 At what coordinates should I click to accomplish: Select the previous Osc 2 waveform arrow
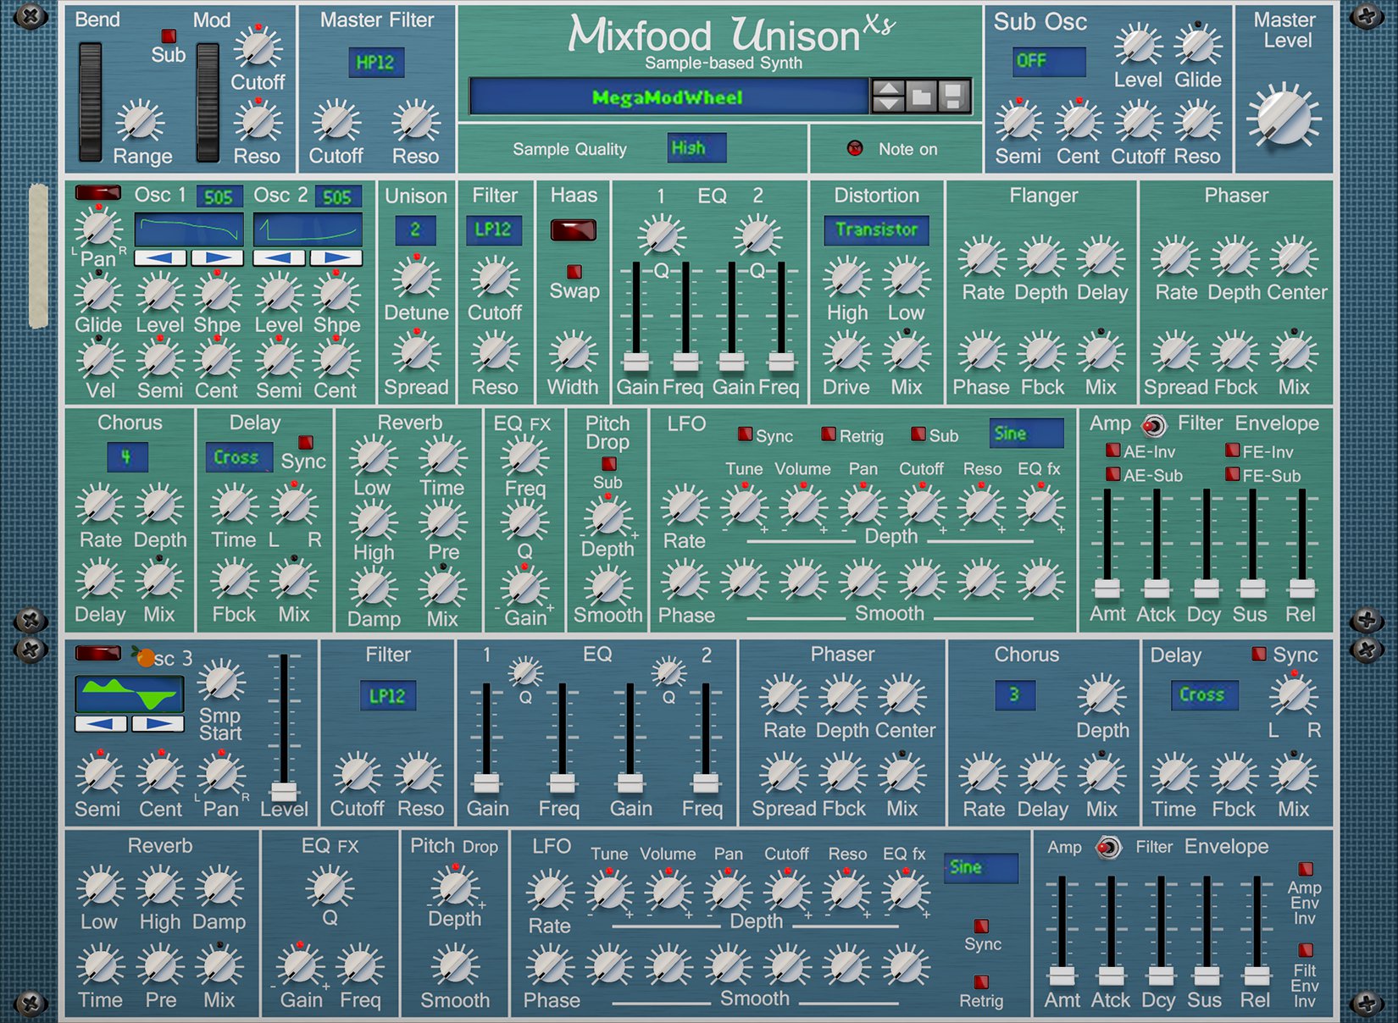pyautogui.click(x=278, y=257)
